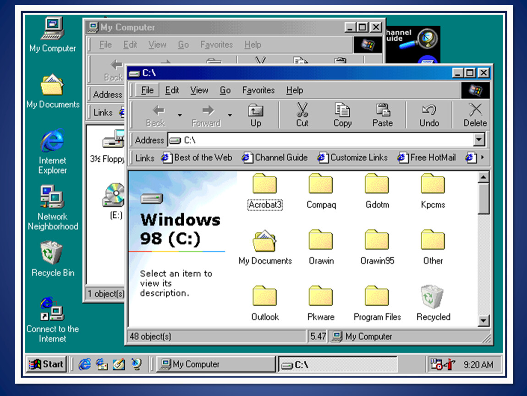Screen dimensions: 527x396
Task: Click Back in the C:\ window toolbar
Action: [155, 115]
